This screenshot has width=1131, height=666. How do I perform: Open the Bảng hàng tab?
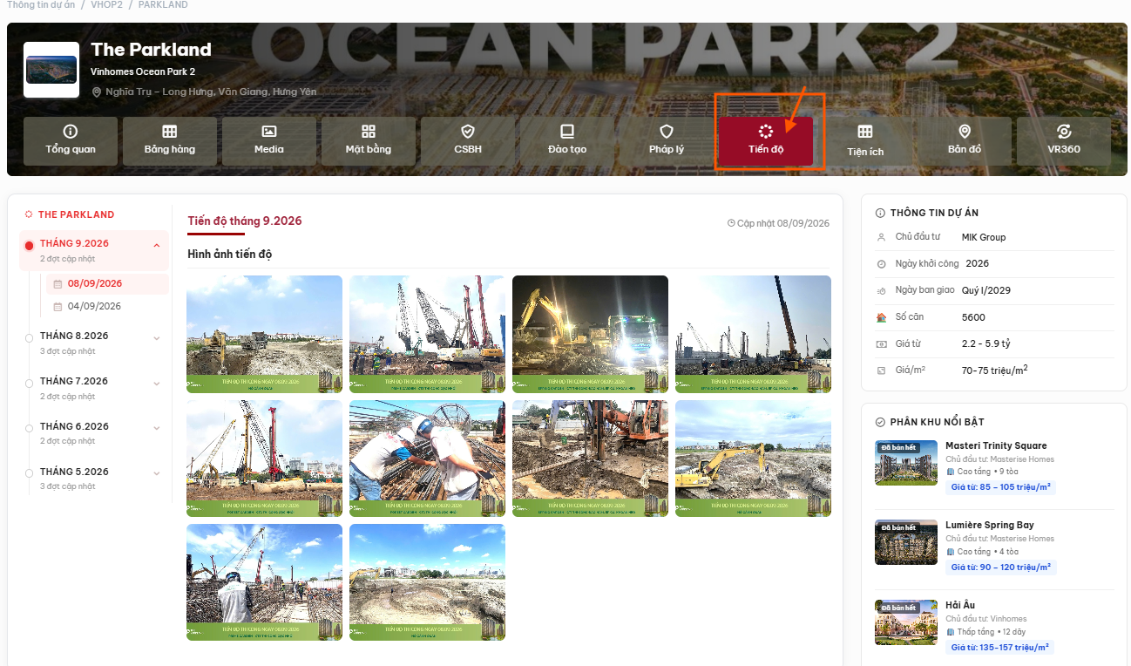[170, 140]
